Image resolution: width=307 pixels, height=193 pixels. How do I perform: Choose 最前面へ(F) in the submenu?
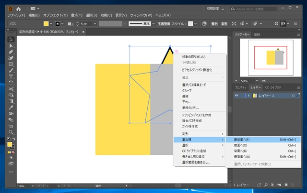click(263, 139)
